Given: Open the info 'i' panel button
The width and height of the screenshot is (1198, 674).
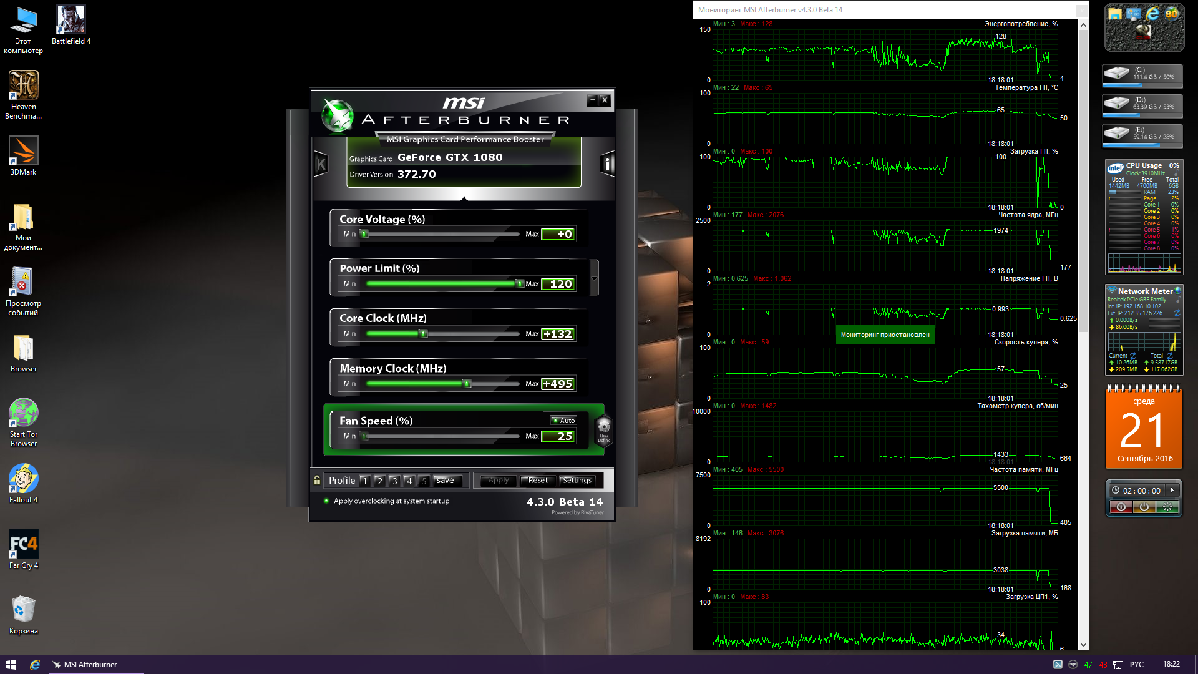Looking at the screenshot, I should 606,164.
